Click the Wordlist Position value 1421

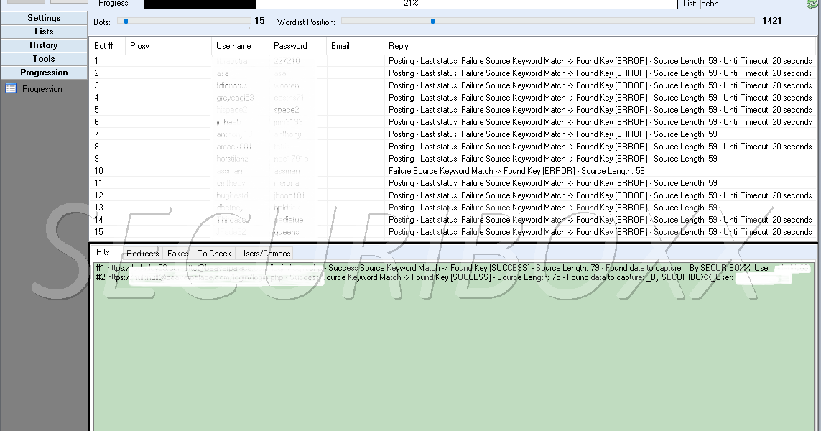(771, 21)
